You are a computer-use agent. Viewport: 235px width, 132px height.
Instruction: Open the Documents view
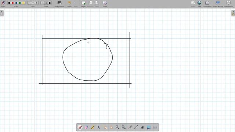pos(207,4)
